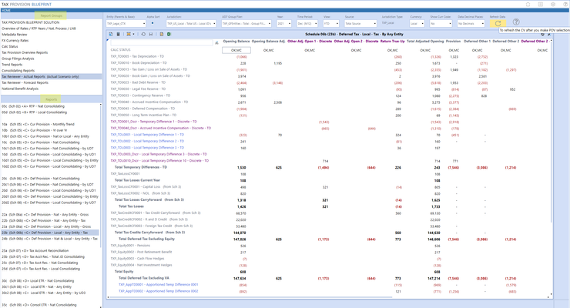
Task: Click the first icon in top-right title bar
Action: 528,5
